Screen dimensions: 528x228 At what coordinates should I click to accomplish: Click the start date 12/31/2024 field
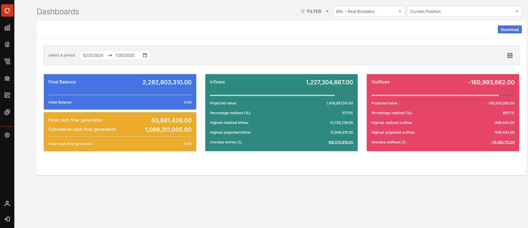(x=93, y=55)
